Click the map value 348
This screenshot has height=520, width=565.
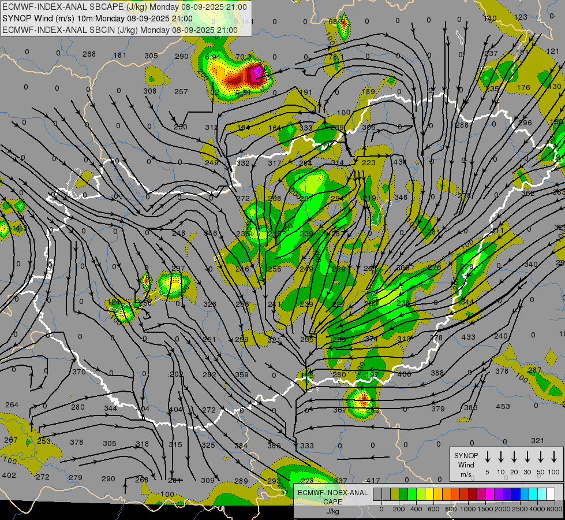(x=401, y=197)
